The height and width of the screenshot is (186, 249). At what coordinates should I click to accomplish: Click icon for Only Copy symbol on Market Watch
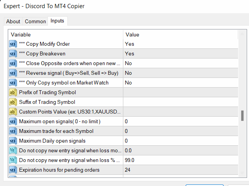tap(13, 83)
